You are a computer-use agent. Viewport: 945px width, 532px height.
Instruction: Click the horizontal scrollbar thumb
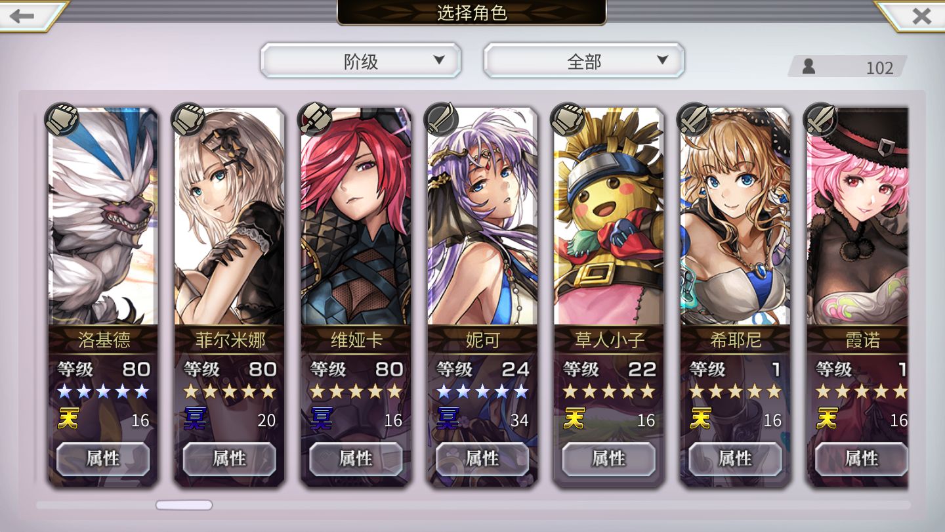tap(184, 505)
